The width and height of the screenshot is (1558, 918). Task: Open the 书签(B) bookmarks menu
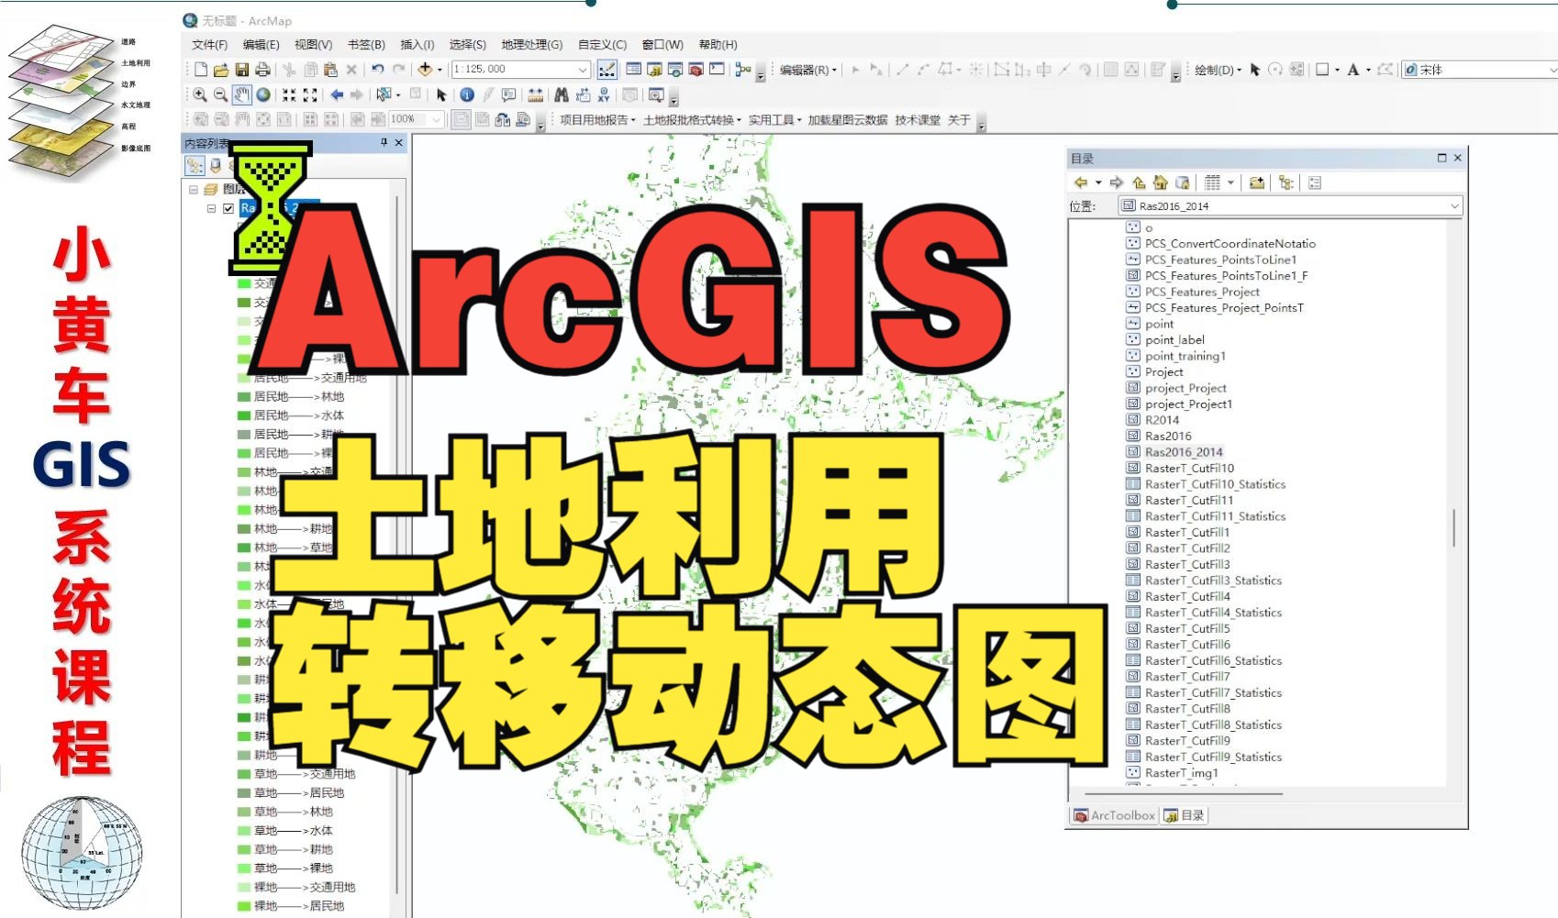pos(366,44)
